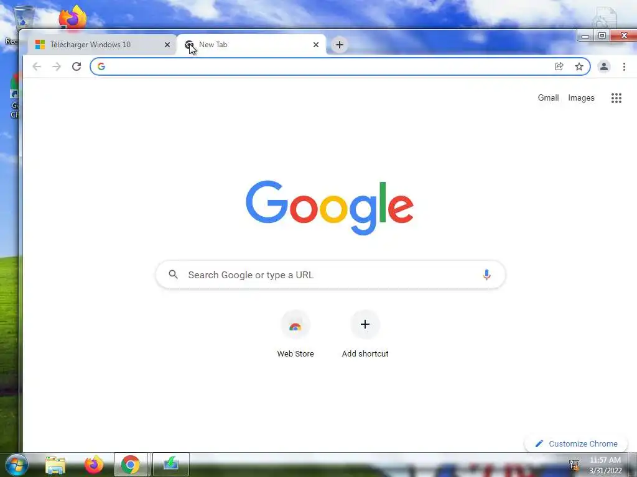Open the Web Store shortcut
The height and width of the screenshot is (477, 637).
pos(295,334)
